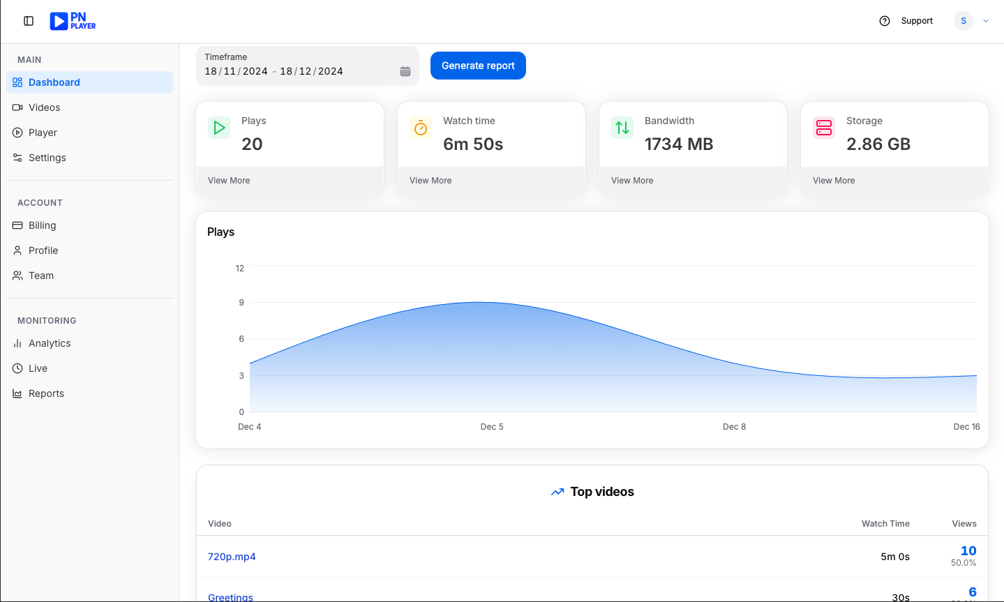
Task: Collapse the sidebar using the panel icon
Action: 28,21
